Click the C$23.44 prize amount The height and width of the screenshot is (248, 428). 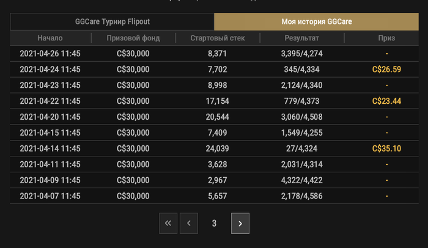click(x=386, y=101)
